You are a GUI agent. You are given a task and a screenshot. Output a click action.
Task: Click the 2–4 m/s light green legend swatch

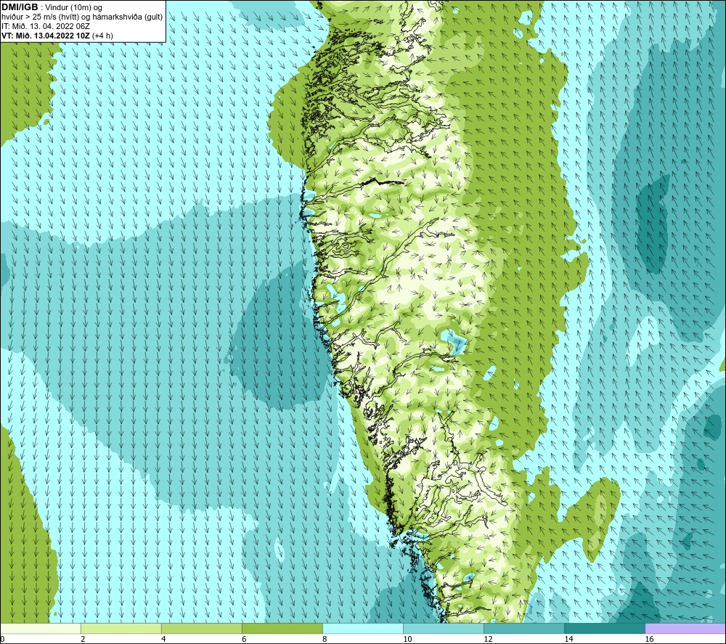(121, 629)
